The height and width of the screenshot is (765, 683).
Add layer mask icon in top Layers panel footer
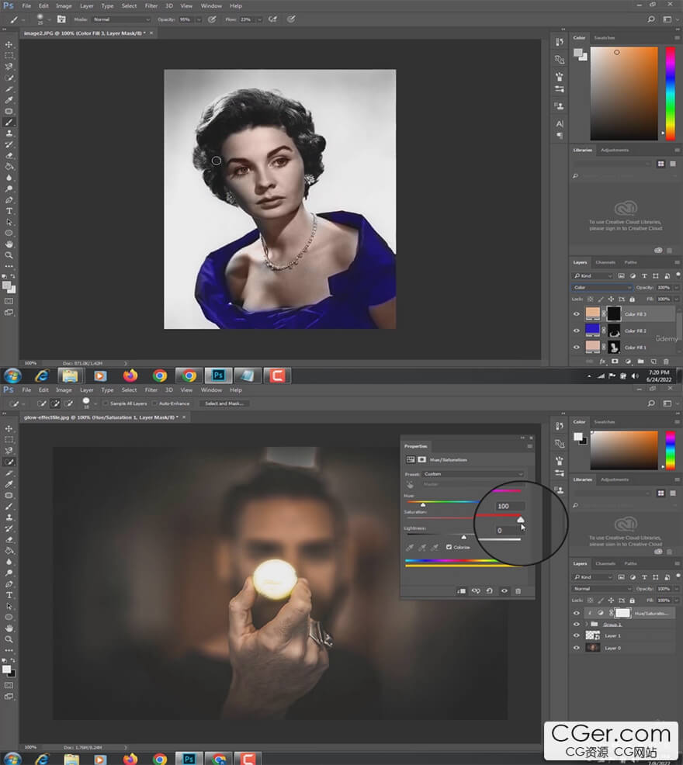click(615, 362)
